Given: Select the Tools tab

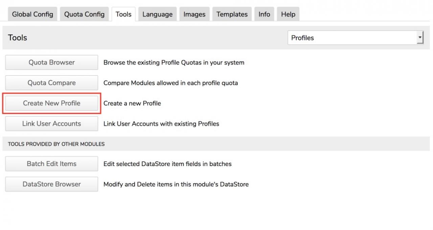Looking at the screenshot, I should pos(123,14).
